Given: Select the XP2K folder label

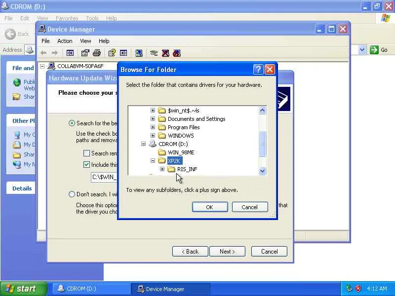Looking at the screenshot, I should pyautogui.click(x=174, y=161).
